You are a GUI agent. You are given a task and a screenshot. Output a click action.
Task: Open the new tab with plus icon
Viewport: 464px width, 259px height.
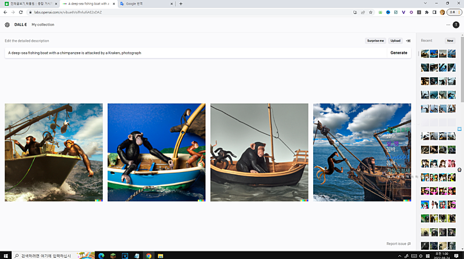181,4
